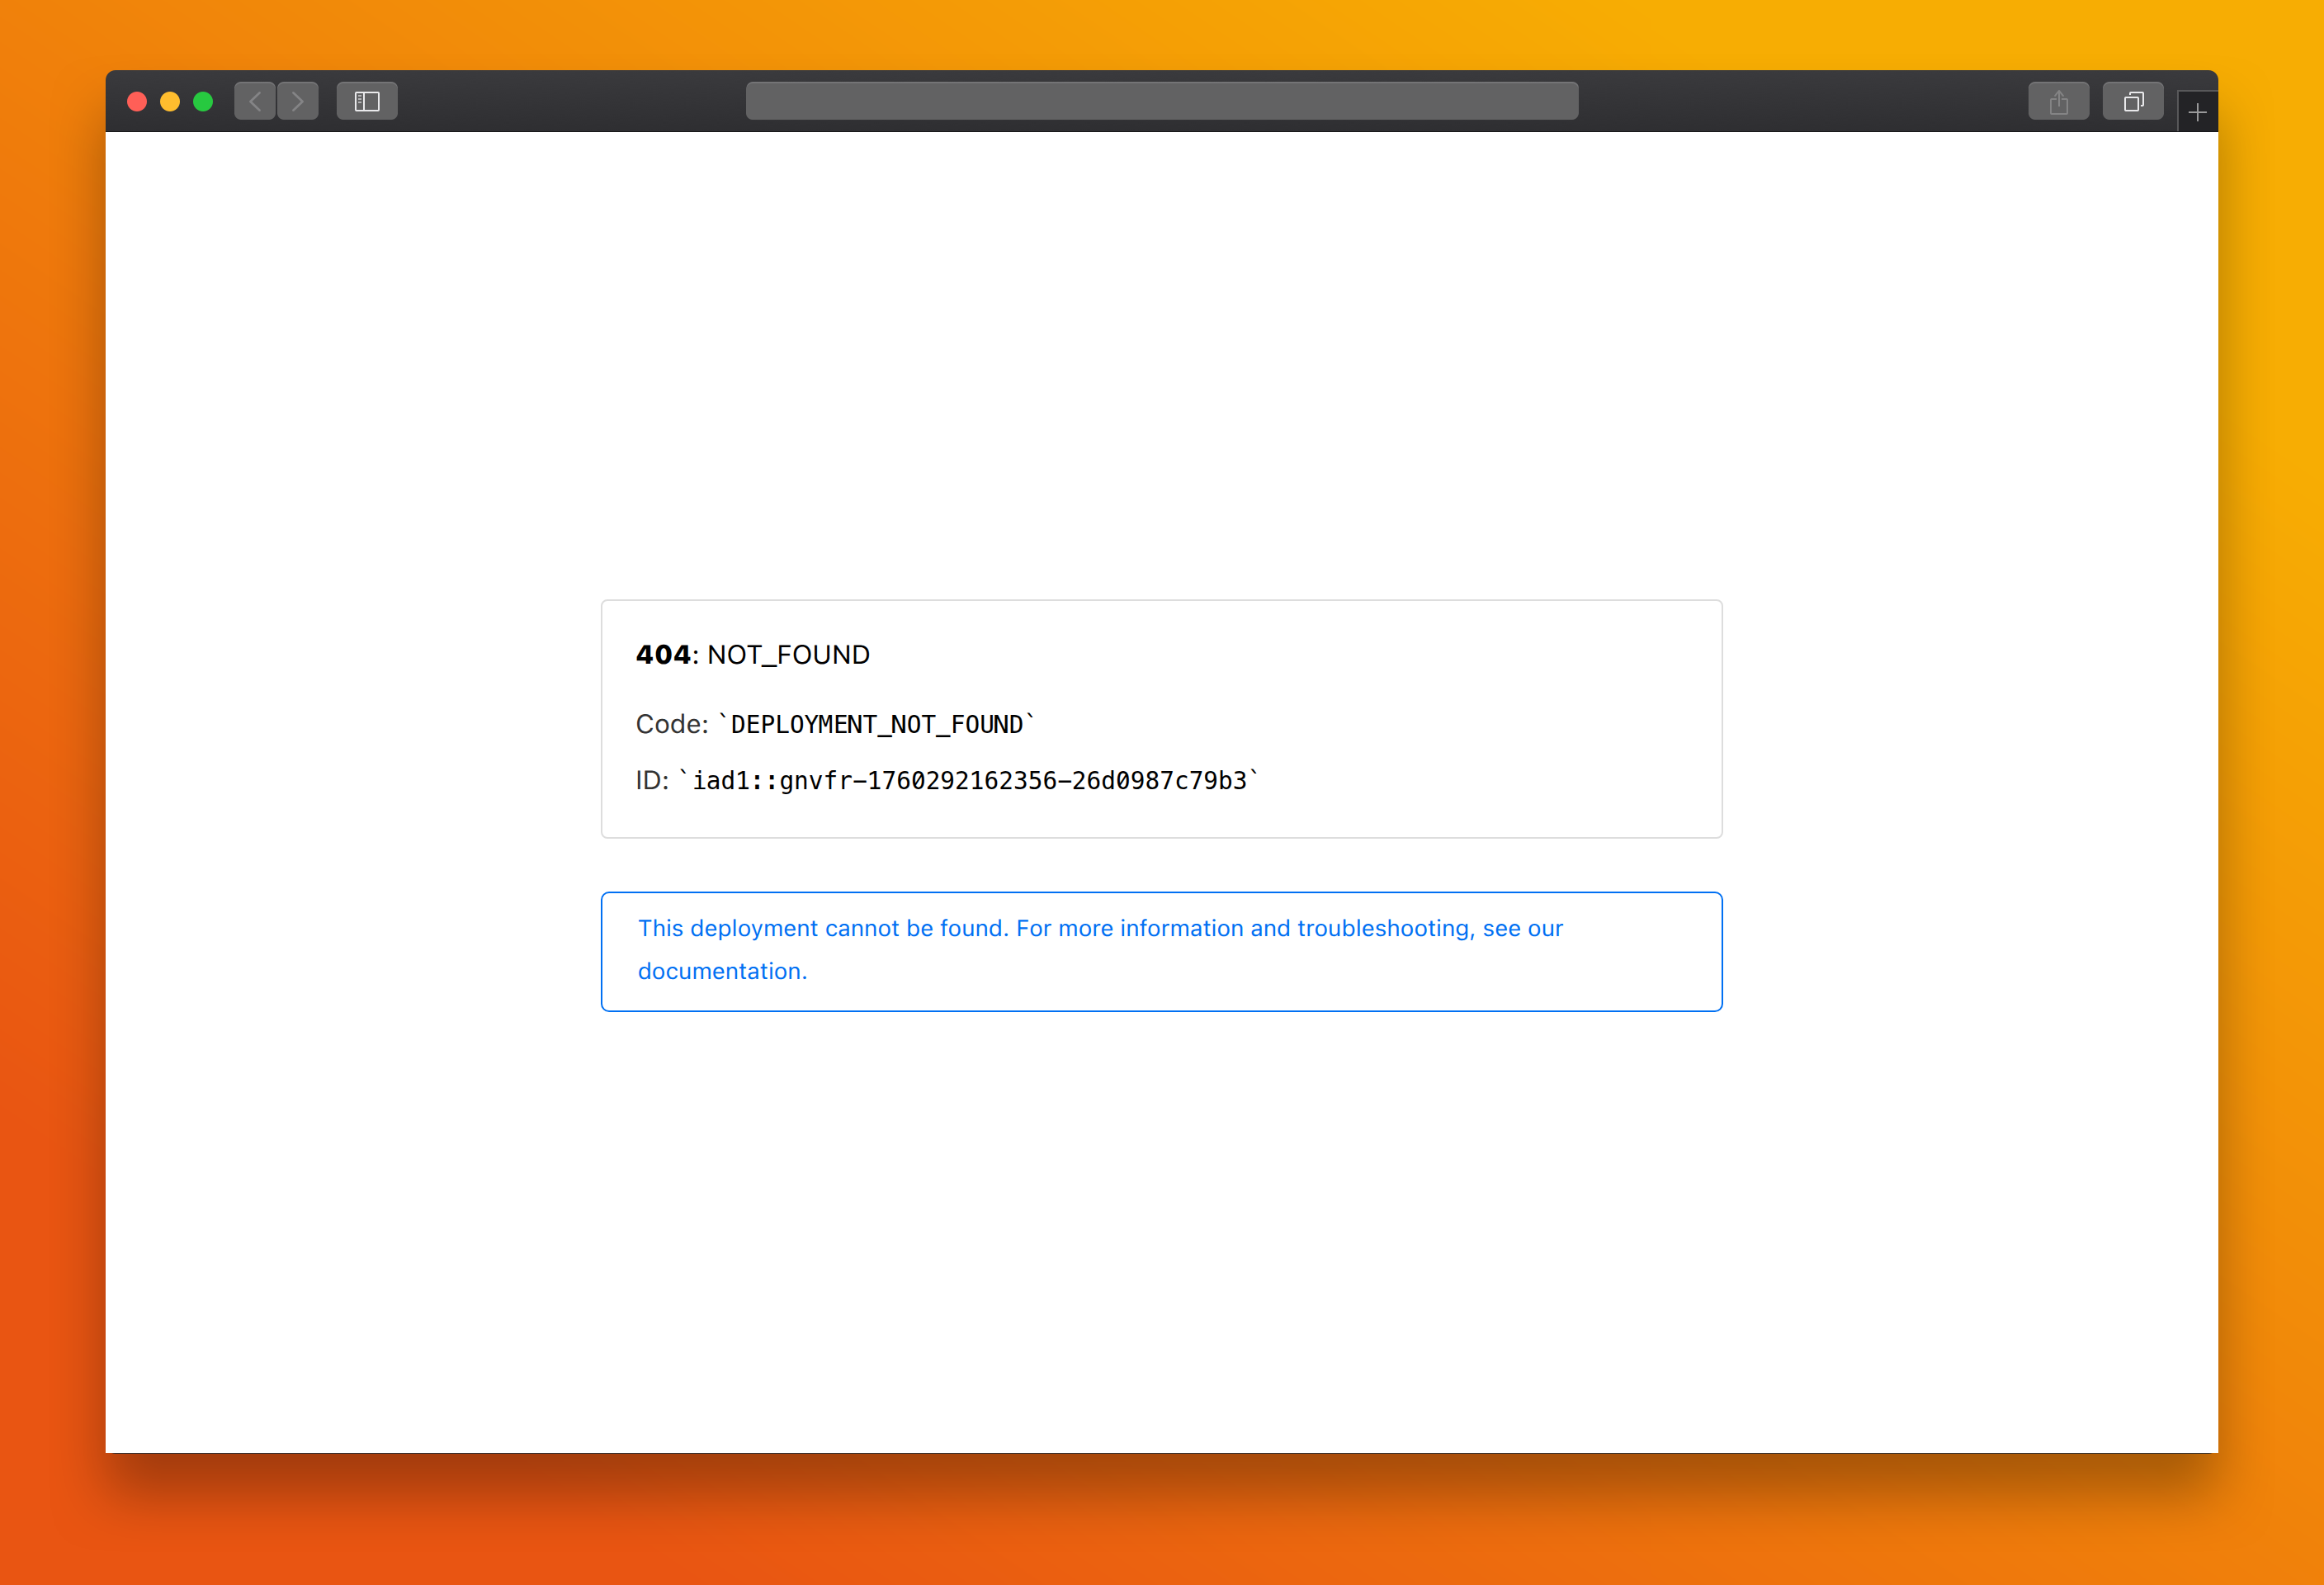Click the "ID:" label text
The width and height of the screenshot is (2324, 1585).
(x=651, y=780)
